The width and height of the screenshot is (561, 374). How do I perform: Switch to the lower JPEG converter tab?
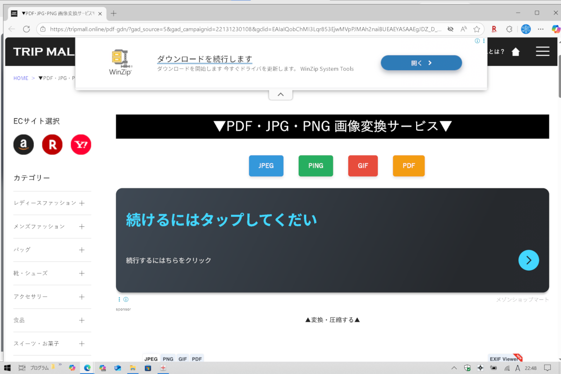(x=151, y=359)
